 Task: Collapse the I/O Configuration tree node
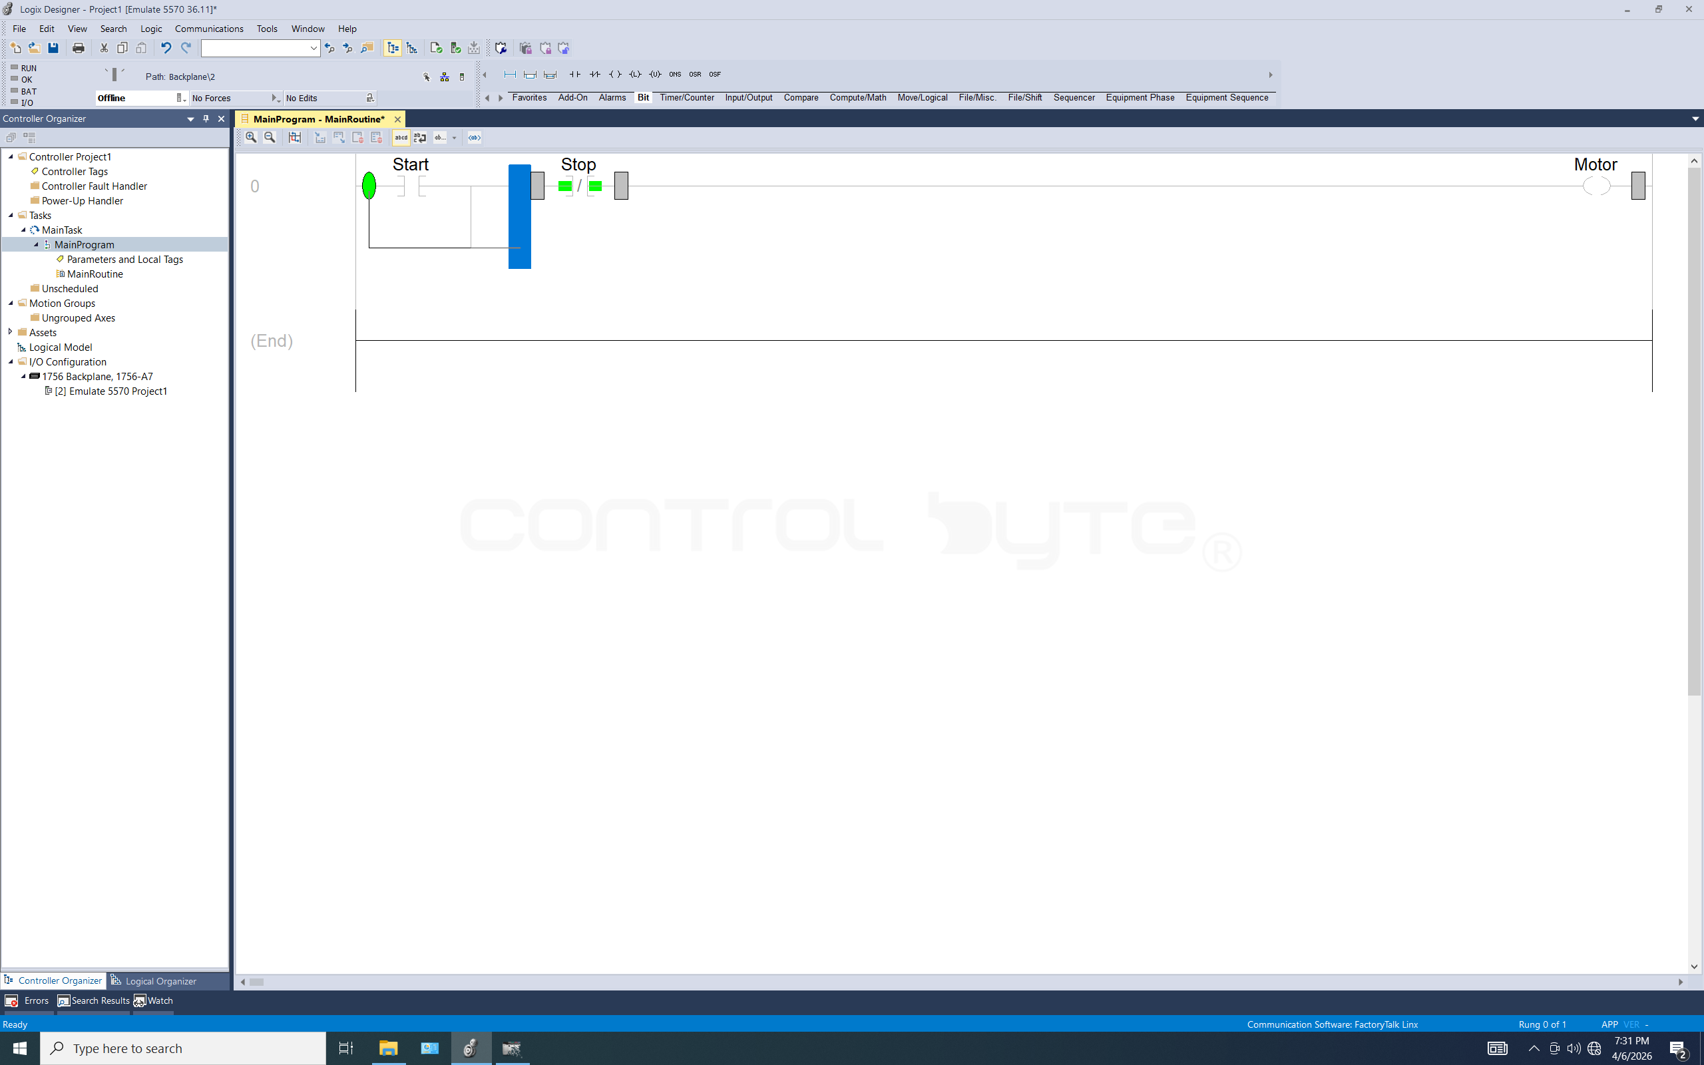11,361
